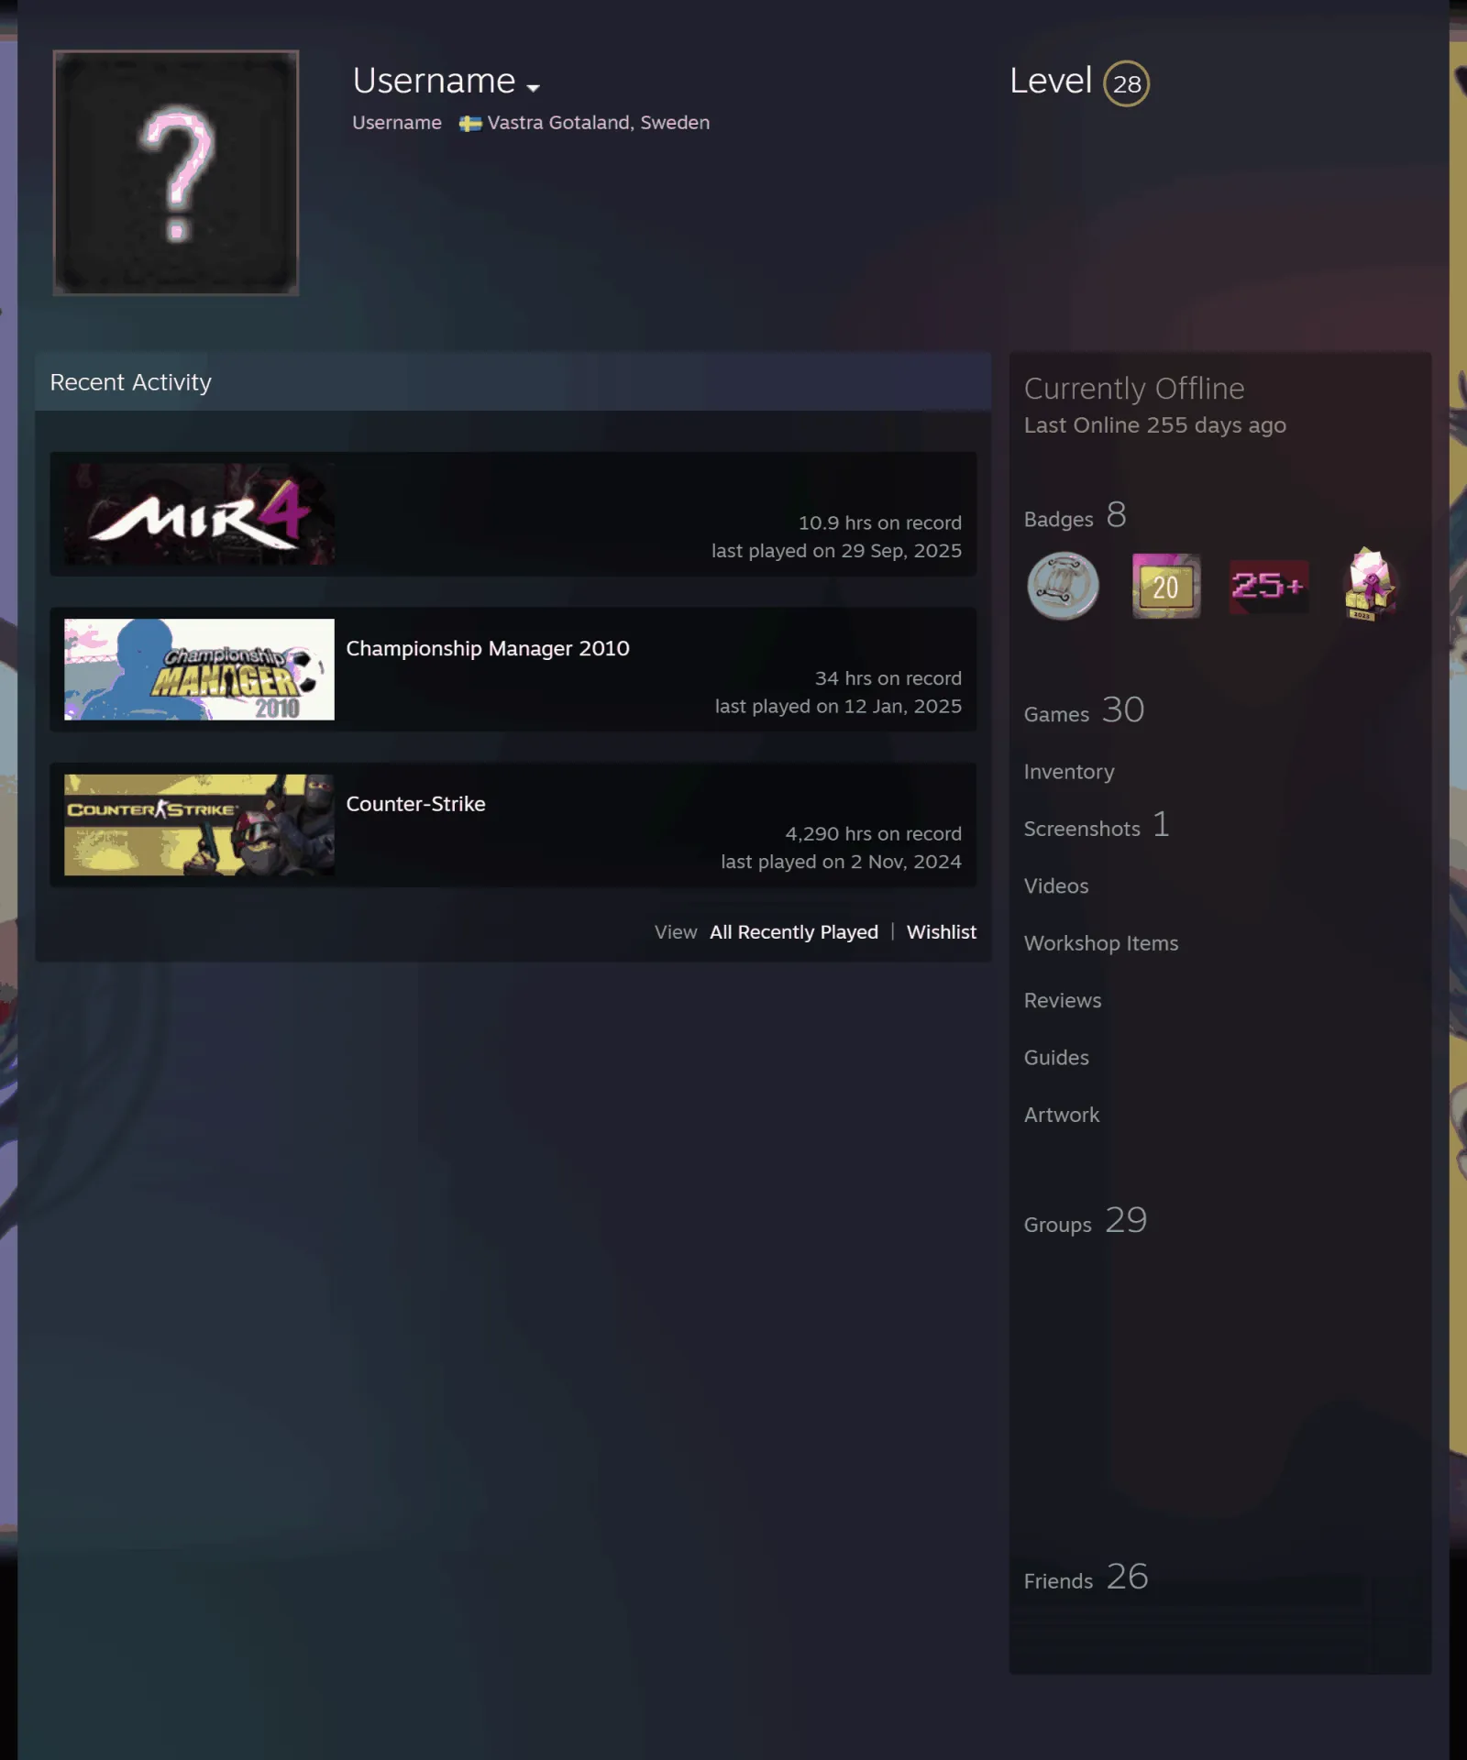Select the 25+ game collector badge
Screen dimensions: 1467x1760
(x=1269, y=586)
